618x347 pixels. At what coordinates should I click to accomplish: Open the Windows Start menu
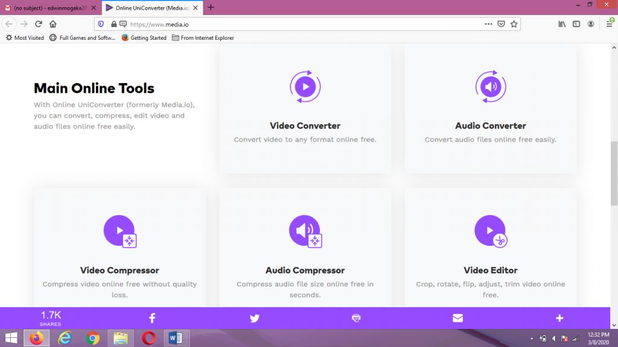coord(11,338)
